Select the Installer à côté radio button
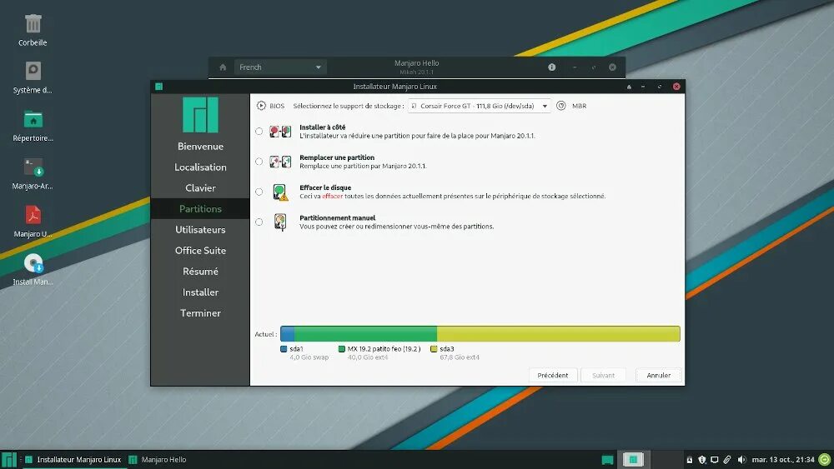This screenshot has width=834, height=469. point(259,131)
